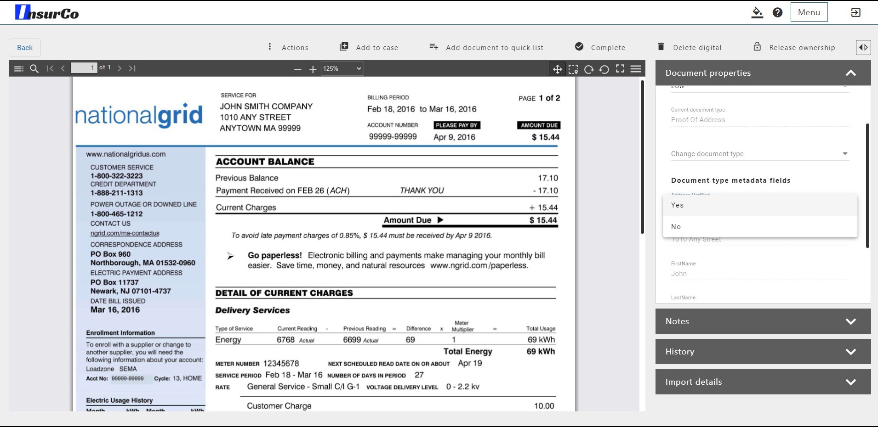
Task: Rotate the document clockwise
Action: tap(589, 69)
